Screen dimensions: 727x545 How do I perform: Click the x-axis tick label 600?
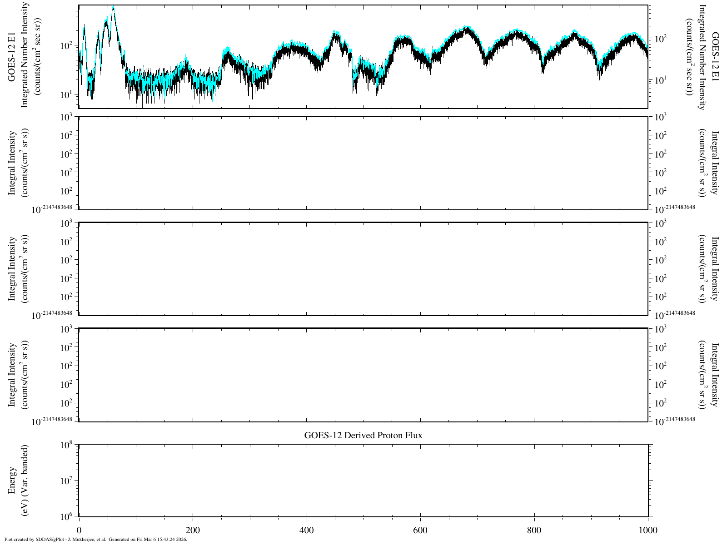click(420, 530)
